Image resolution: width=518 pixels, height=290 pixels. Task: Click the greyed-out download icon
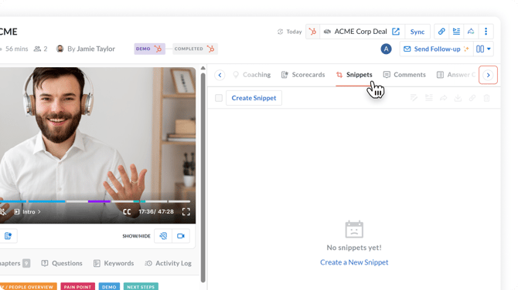(458, 98)
